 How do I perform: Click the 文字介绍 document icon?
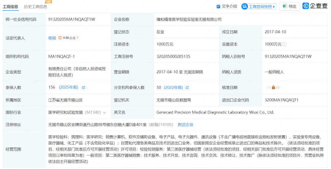(x=219, y=7)
